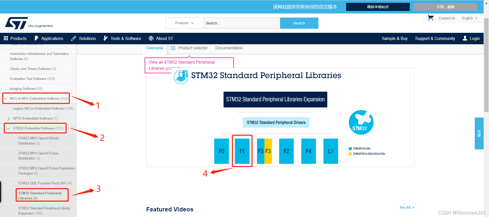489x217 pixels.
Task: Click the blue STM32F37x/38x legend swatch
Action: 350,149
